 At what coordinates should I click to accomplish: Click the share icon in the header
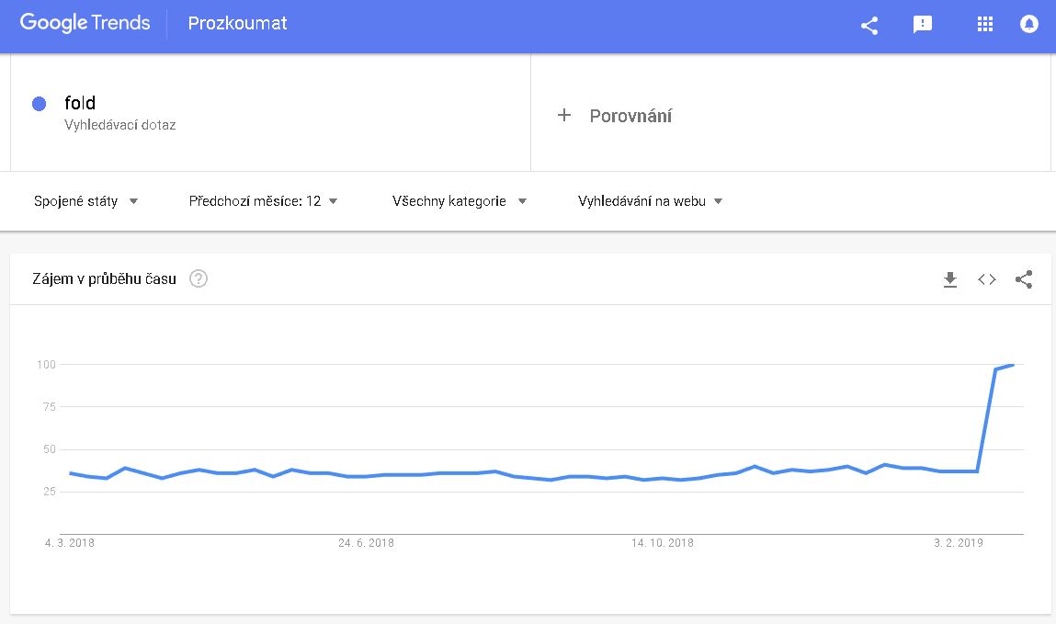coord(869,25)
